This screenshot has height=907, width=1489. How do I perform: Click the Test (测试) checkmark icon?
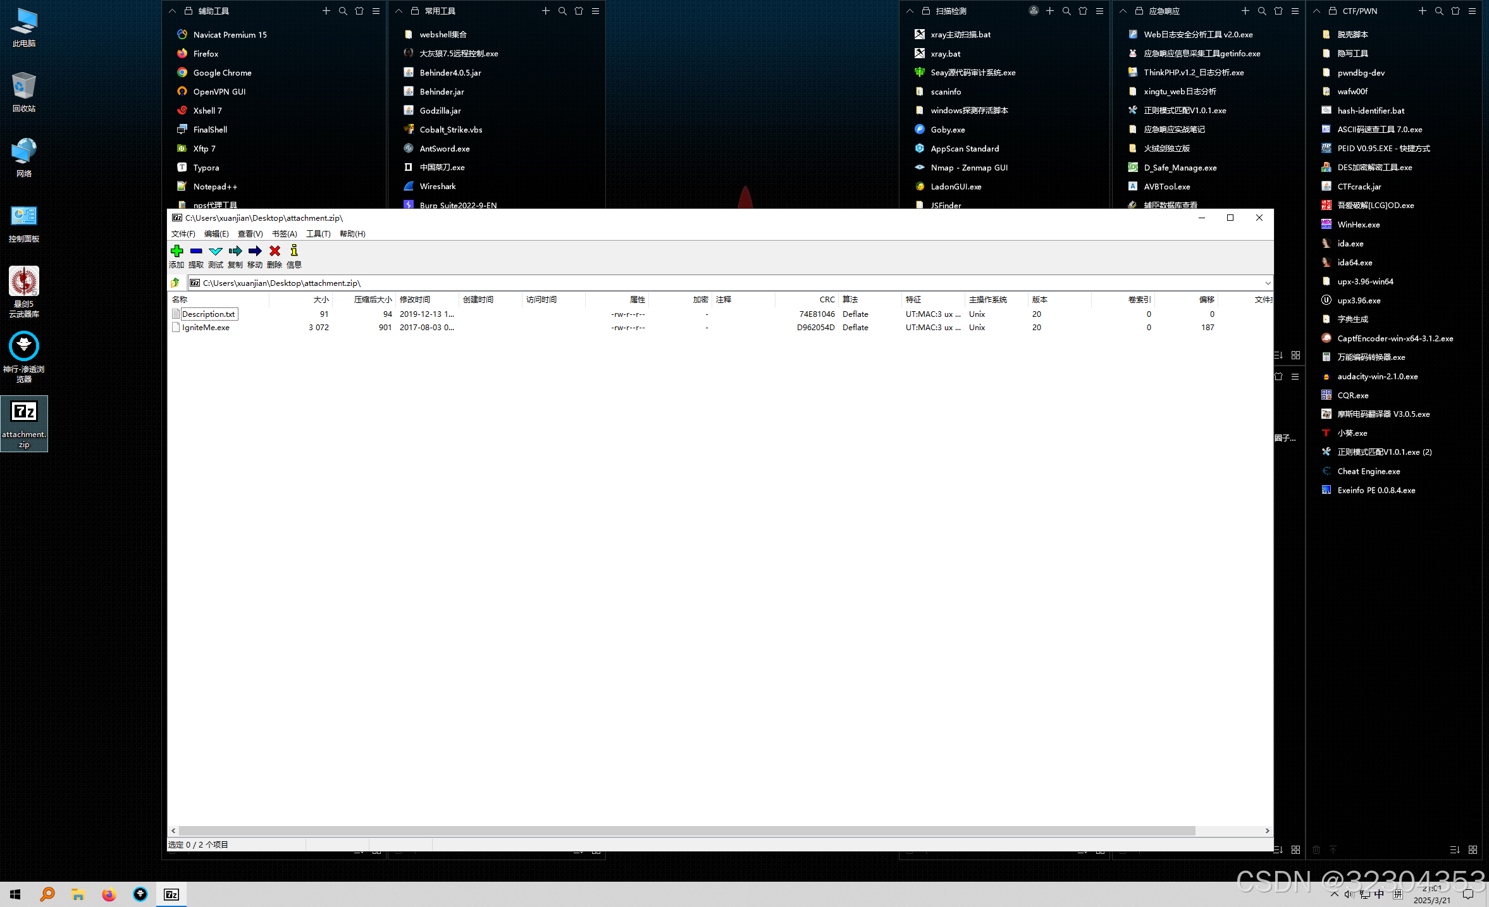(x=216, y=251)
